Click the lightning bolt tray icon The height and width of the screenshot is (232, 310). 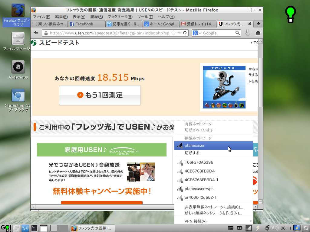tap(258, 228)
